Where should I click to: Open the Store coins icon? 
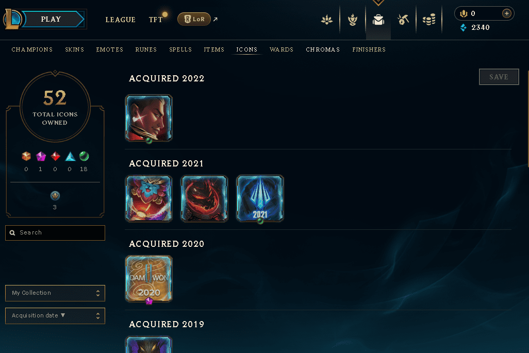[429, 20]
